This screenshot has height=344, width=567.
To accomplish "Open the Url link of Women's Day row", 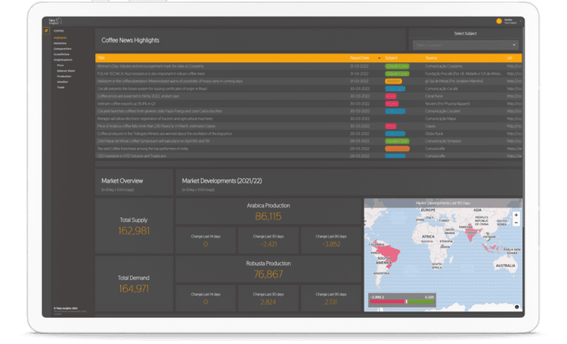I will (x=514, y=66).
